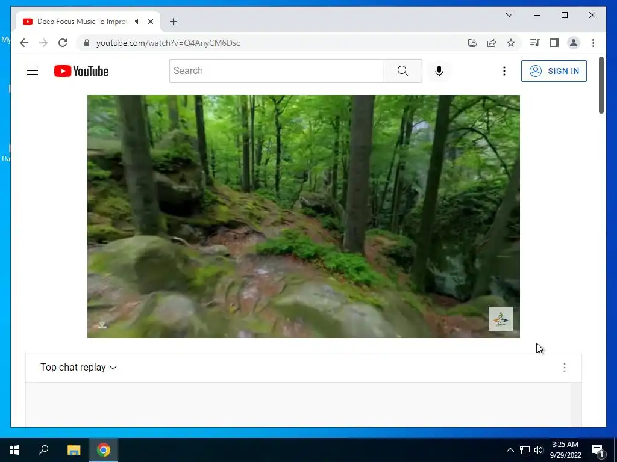Show hidden tray icons chevron
This screenshot has width=617, height=462.
click(510, 450)
